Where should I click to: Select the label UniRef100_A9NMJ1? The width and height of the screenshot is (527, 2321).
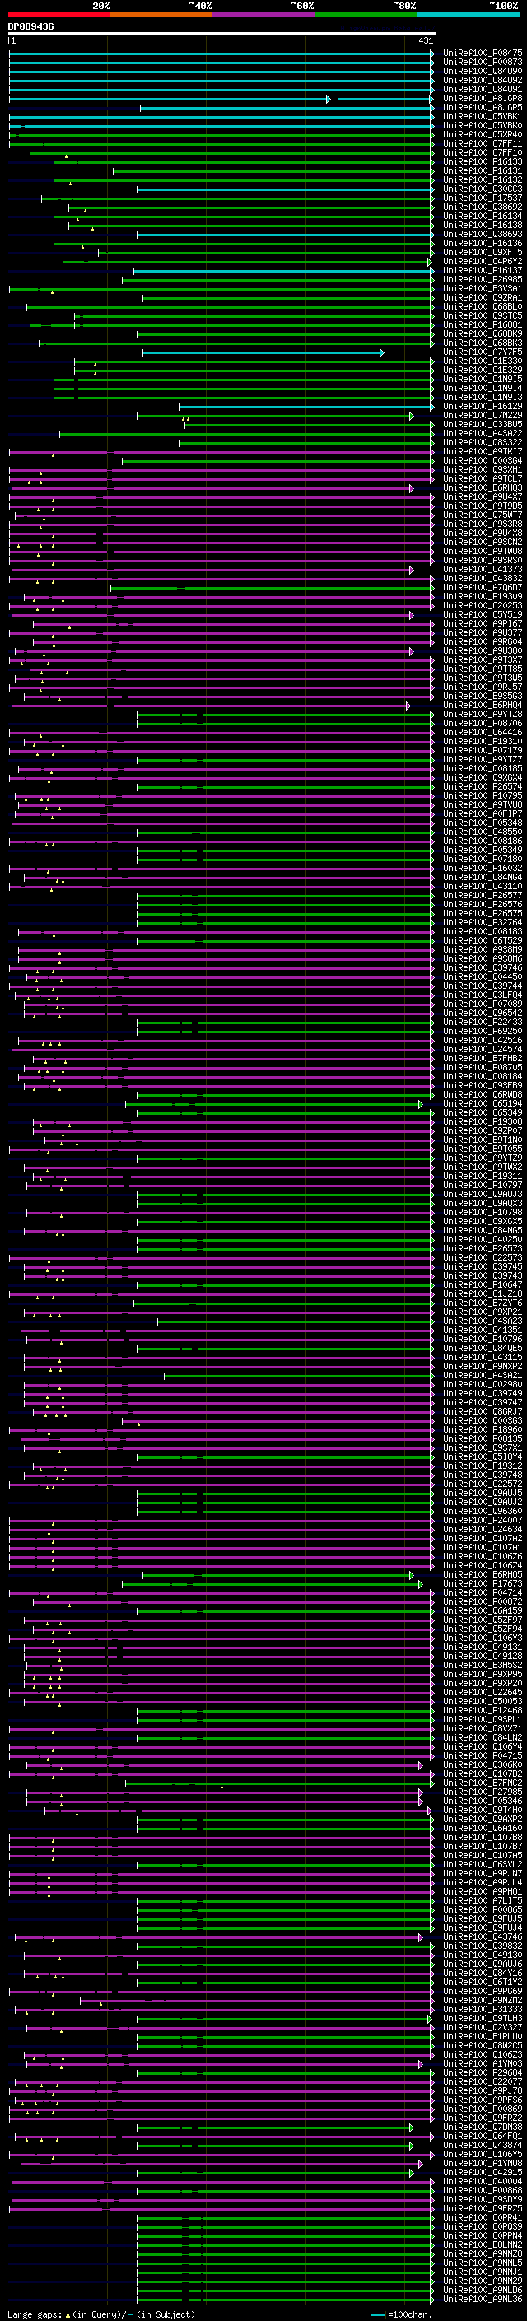[483, 2272]
